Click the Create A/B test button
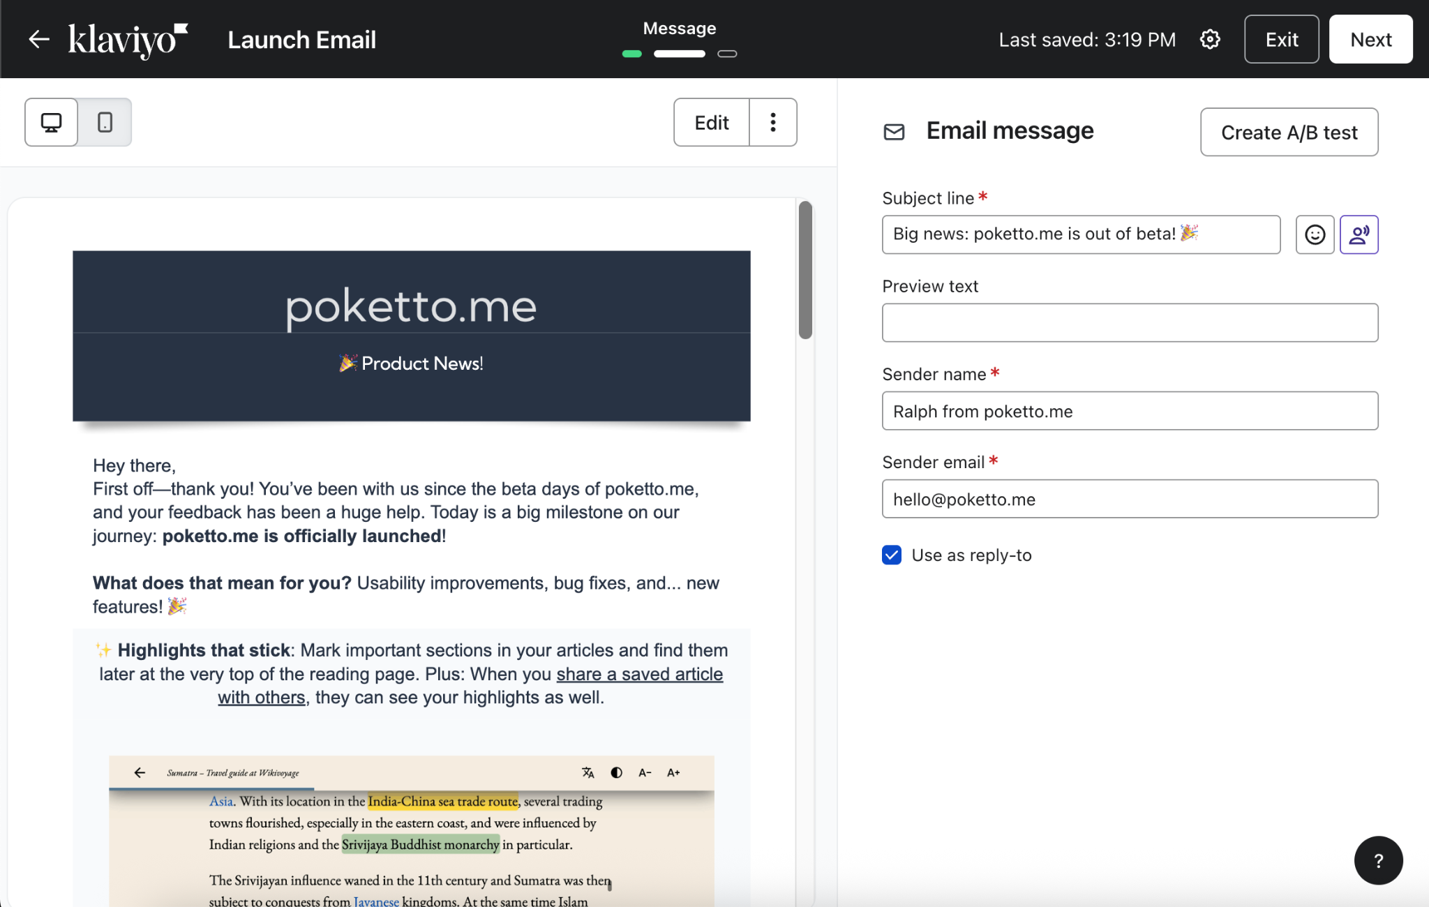1429x907 pixels. click(x=1289, y=132)
